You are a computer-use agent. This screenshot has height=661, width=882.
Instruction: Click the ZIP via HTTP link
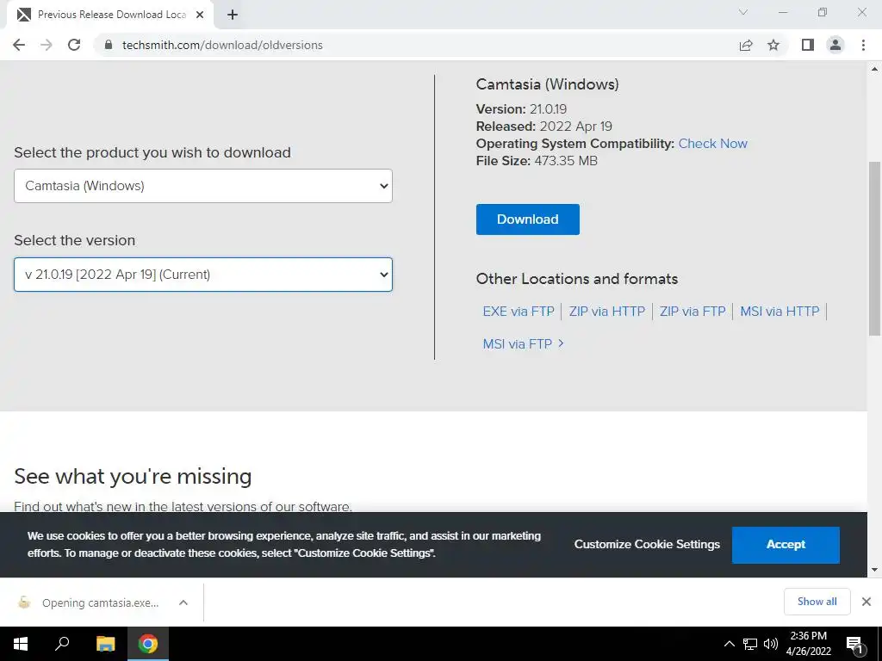607,312
